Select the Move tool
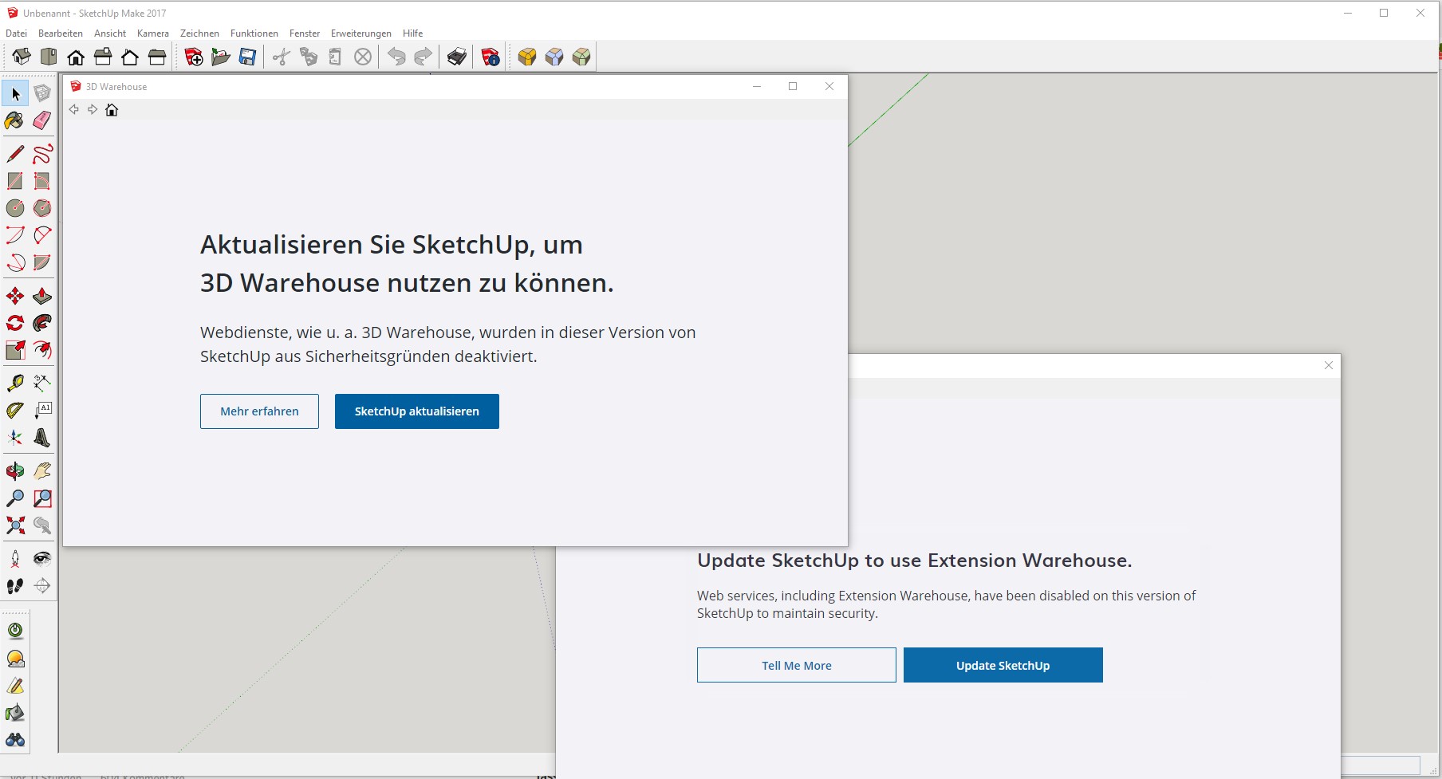Viewport: 1442px width, 779px height. pyautogui.click(x=15, y=297)
